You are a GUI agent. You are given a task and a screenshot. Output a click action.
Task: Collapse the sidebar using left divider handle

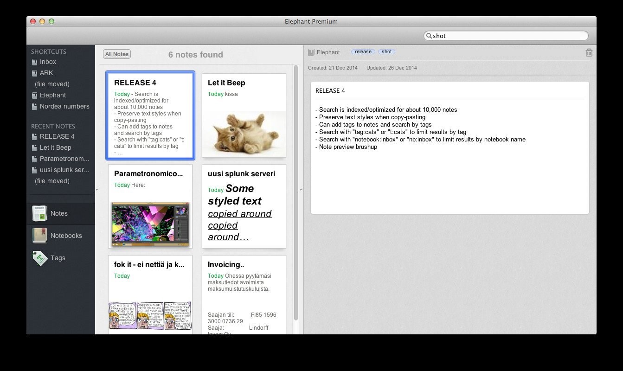tap(96, 190)
